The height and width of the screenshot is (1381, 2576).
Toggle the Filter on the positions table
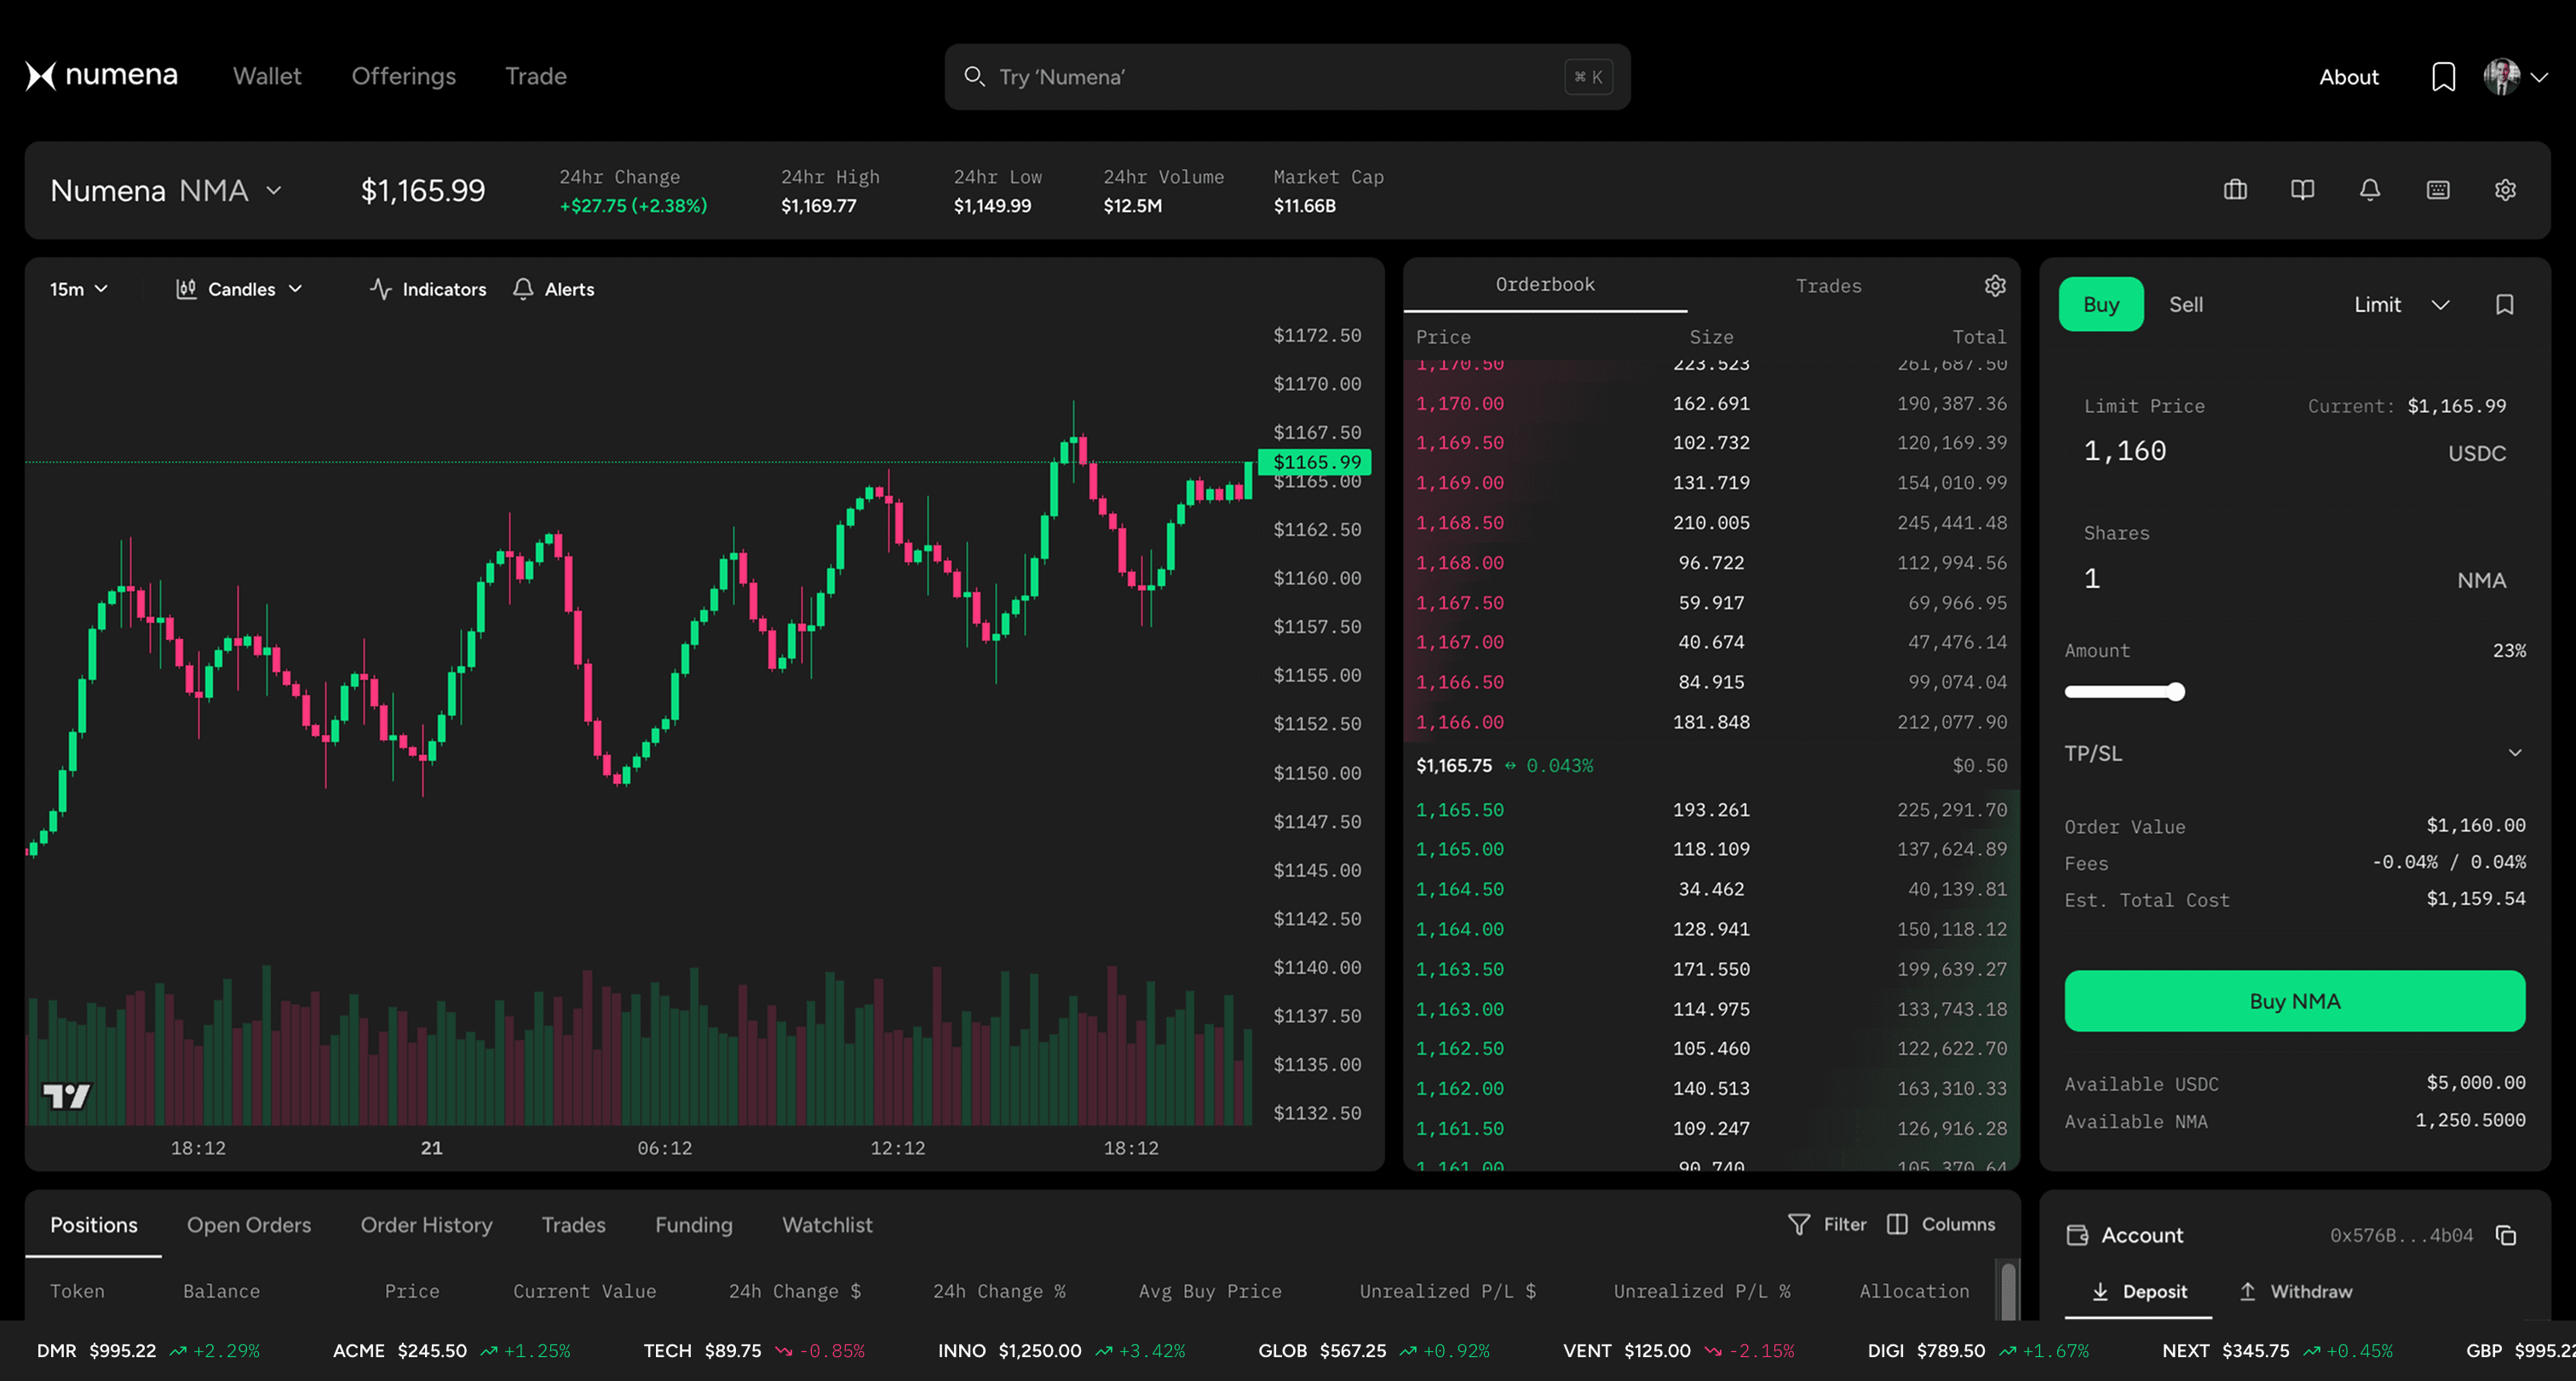coord(1827,1224)
